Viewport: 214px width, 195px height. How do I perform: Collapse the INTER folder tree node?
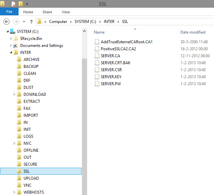click(x=11, y=53)
